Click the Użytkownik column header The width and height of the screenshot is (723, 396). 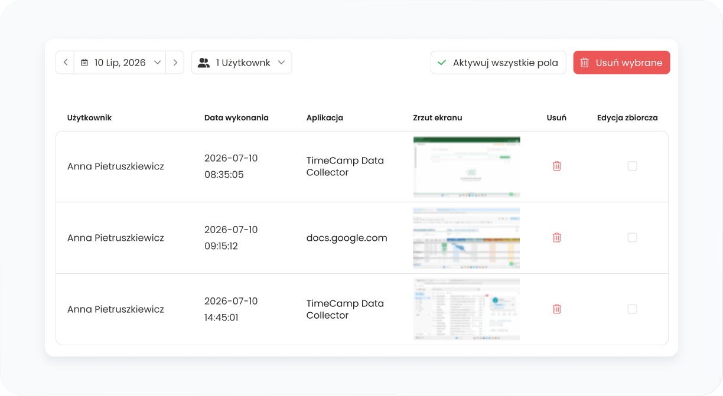pos(89,117)
